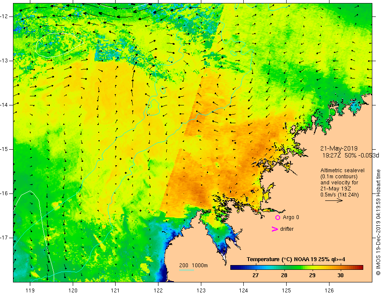
Task: Click longitude axis label 124
Action: pyautogui.click(x=243, y=290)
